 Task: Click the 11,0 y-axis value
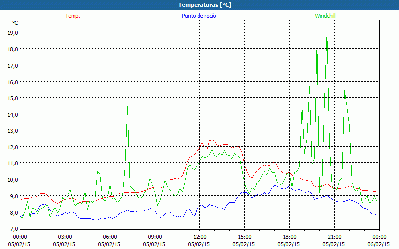tap(13, 163)
